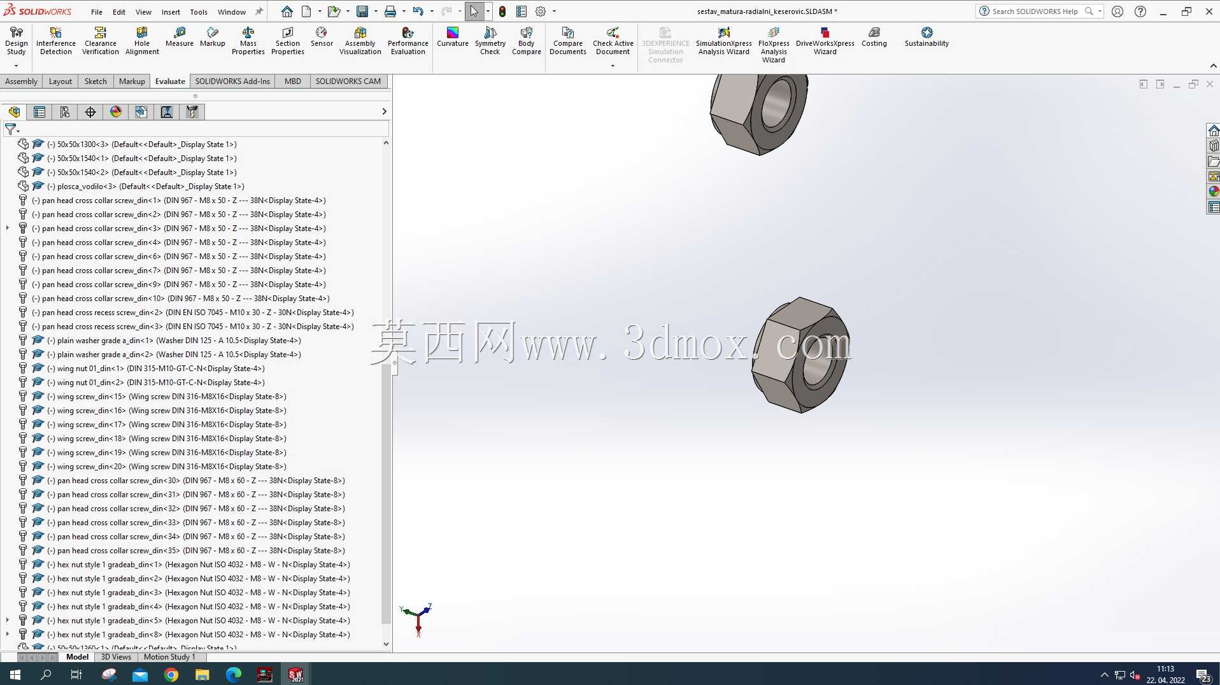Open the DisplayManager appearance tab

(x=116, y=112)
